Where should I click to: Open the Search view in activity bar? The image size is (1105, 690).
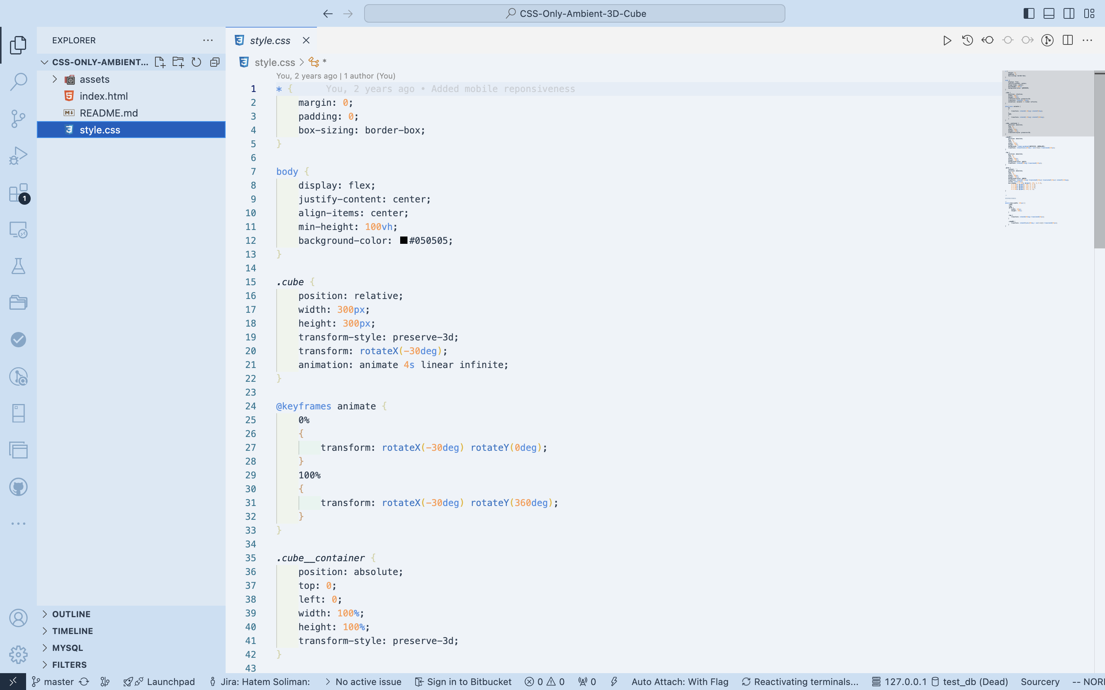(x=18, y=82)
